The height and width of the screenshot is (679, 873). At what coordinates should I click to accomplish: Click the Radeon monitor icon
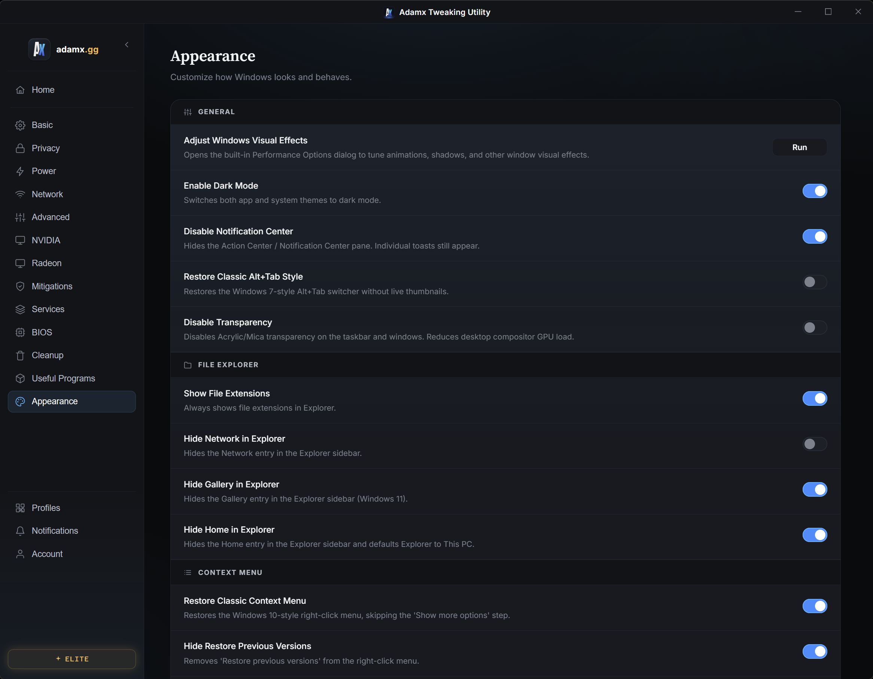[20, 264]
